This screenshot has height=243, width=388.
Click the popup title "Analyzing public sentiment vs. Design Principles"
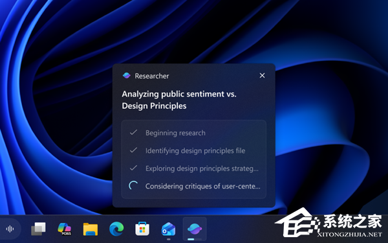(x=179, y=100)
